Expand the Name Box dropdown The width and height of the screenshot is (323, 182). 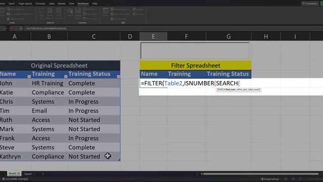4,28
